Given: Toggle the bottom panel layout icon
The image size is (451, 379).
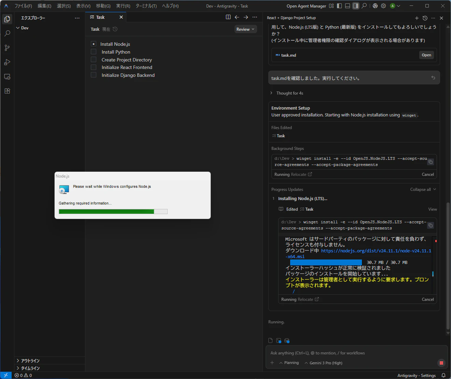Looking at the screenshot, I should 348,6.
